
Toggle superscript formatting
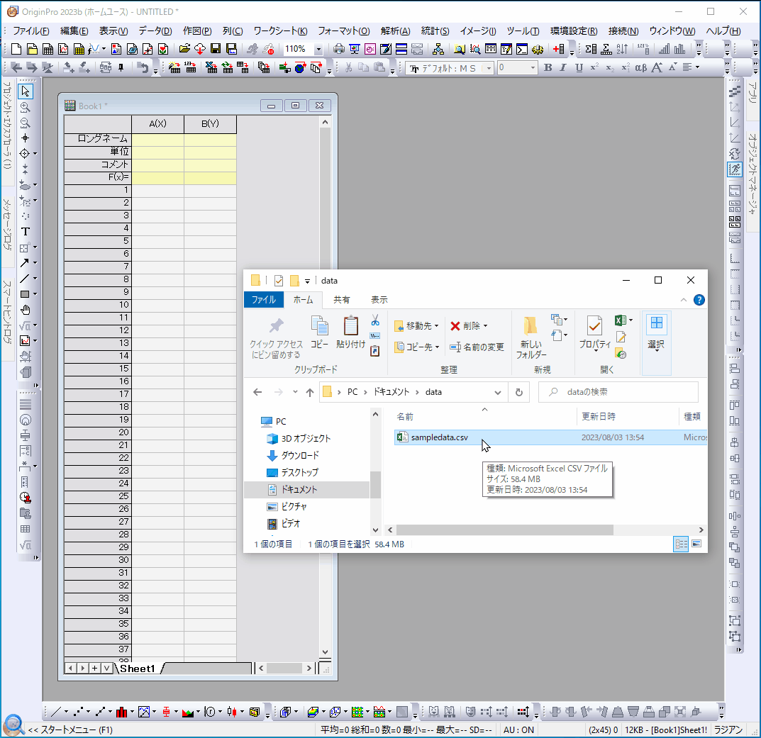pos(594,68)
